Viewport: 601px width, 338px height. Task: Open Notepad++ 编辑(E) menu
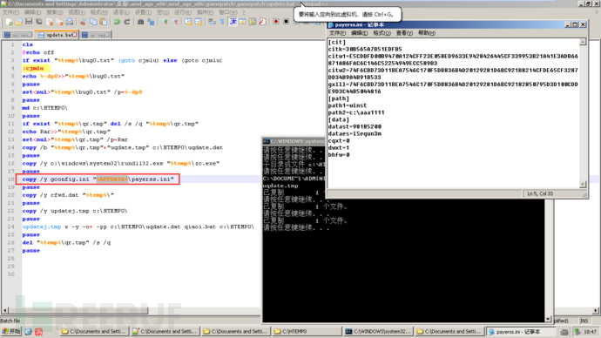pyautogui.click(x=32, y=12)
